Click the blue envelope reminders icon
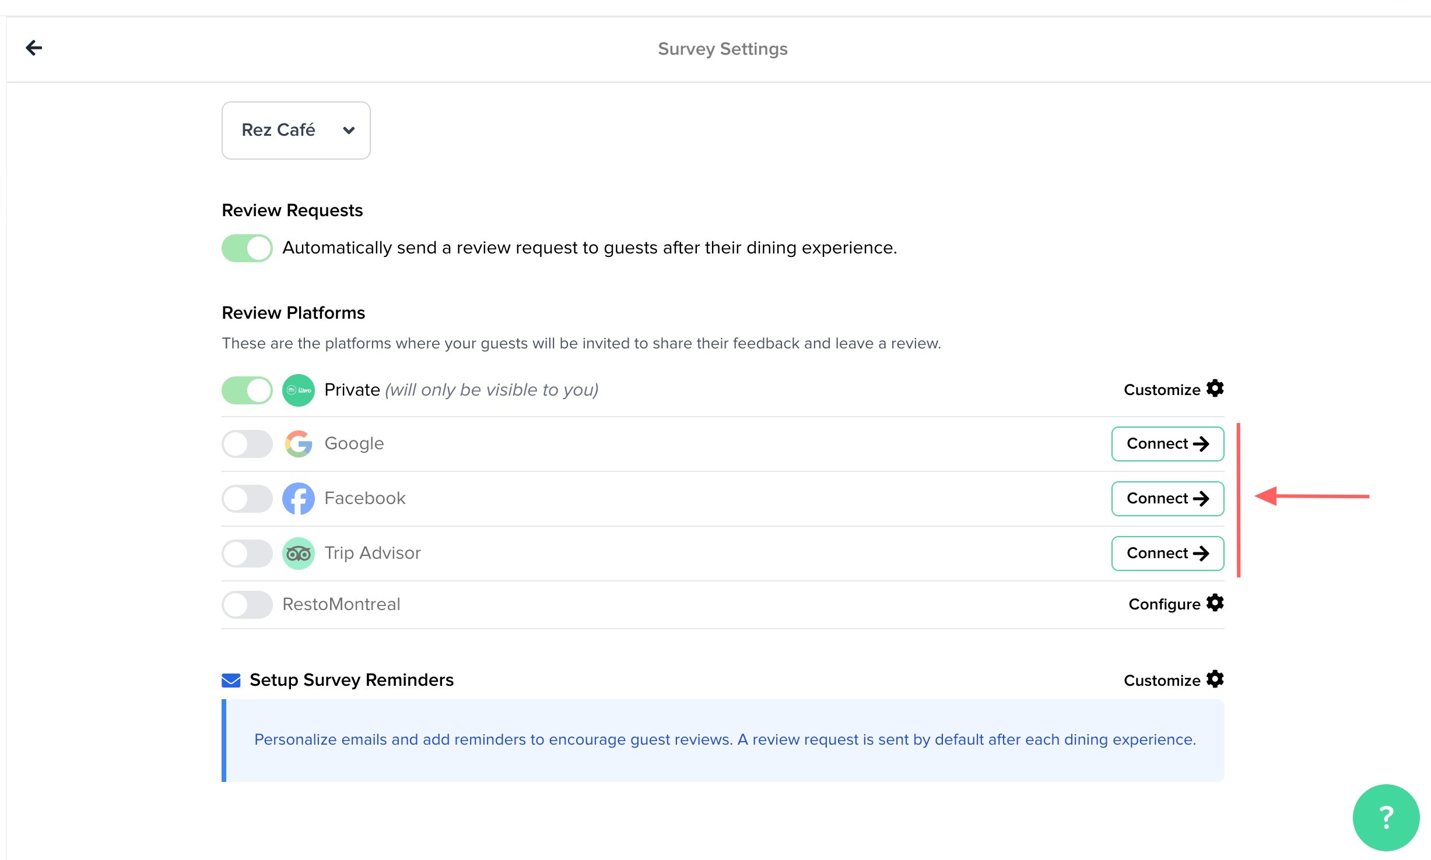The image size is (1431, 860). pyautogui.click(x=231, y=681)
